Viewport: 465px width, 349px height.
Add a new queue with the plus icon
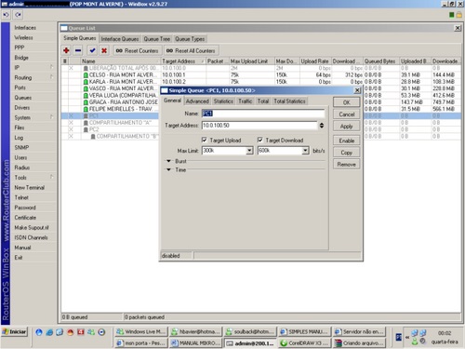(66, 50)
